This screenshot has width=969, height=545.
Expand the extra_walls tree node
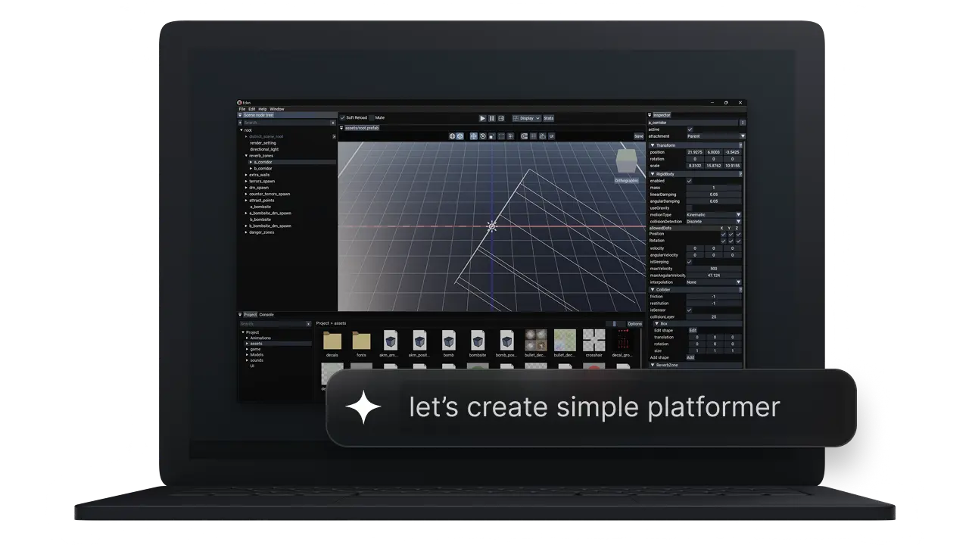(x=247, y=175)
